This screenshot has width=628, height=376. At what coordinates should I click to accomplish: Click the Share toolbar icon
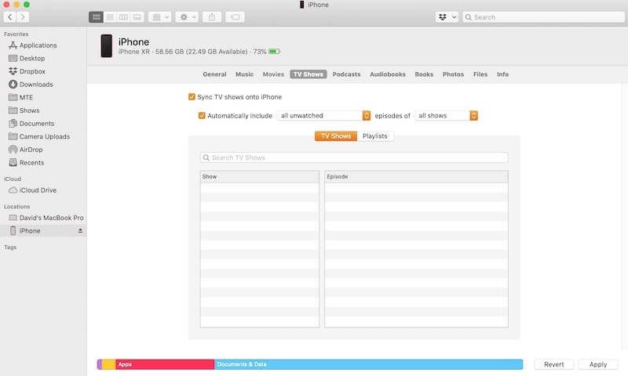[212, 16]
